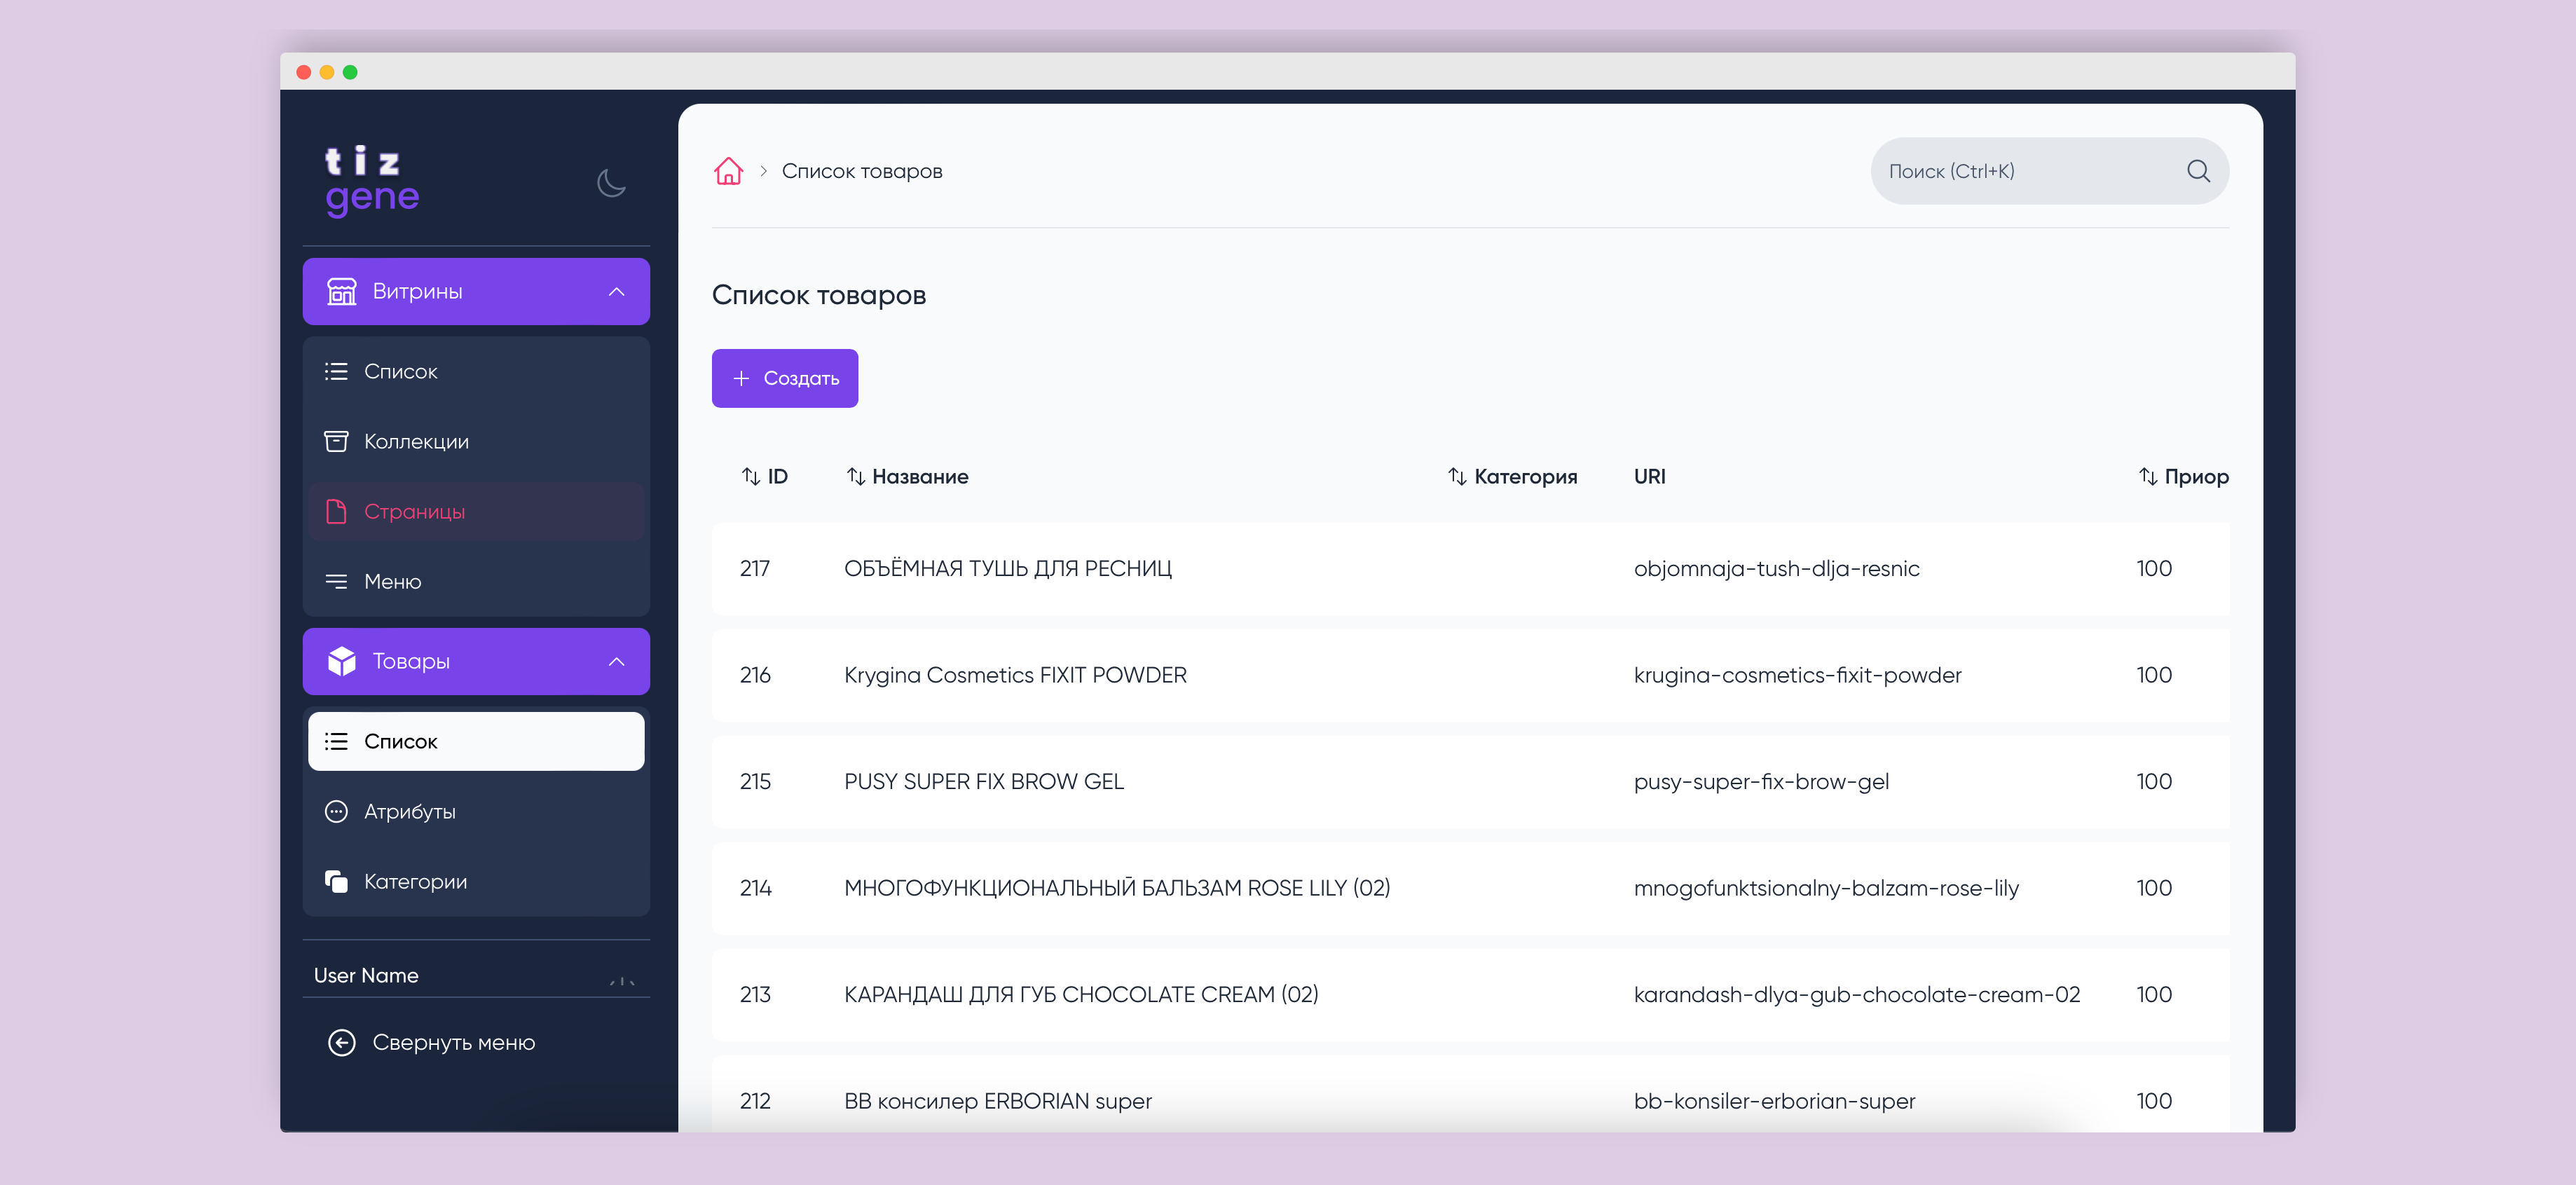Screen dimensions: 2576x1185
Task: Click URI karandash-dlya-gub-chocolate-cream-02
Action: (x=1857, y=994)
